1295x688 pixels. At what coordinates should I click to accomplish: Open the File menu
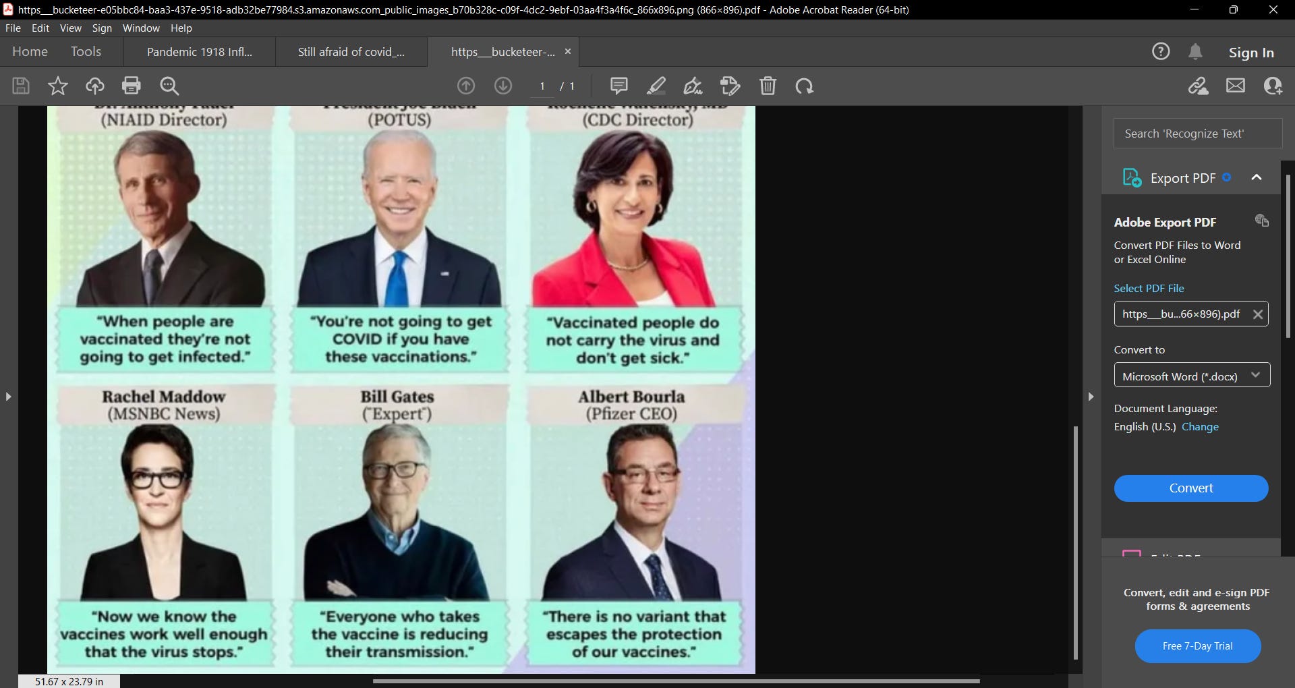coord(13,28)
